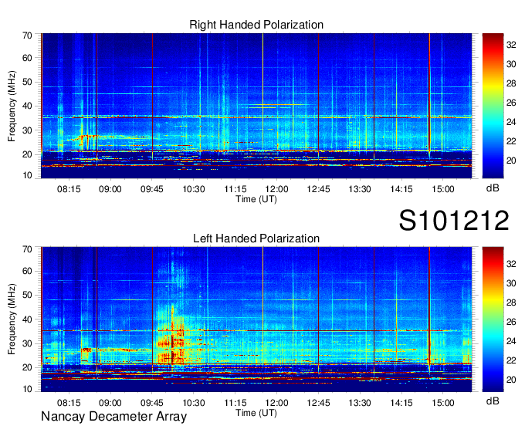Image resolution: width=525 pixels, height=426 pixels.
Task: Click Time (UT) label under Right Handed plot
Action: pyautogui.click(x=256, y=199)
